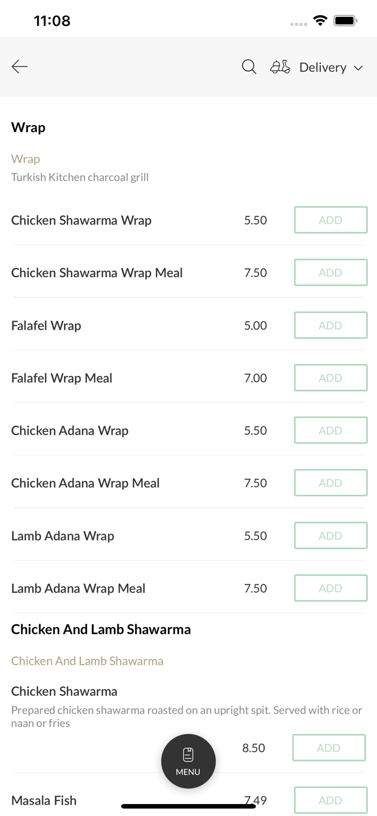The height and width of the screenshot is (816, 377).
Task: Add Chicken Shawarma Wrap to order
Action: pos(331,220)
